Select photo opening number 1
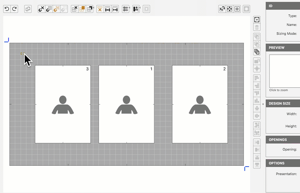This screenshot has height=193, width=300. [x=126, y=104]
